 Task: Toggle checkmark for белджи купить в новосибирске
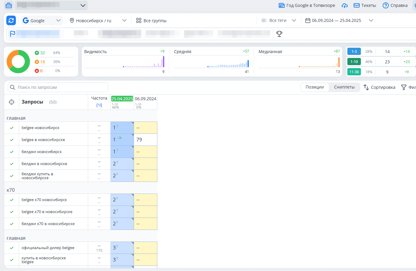[x=12, y=176]
